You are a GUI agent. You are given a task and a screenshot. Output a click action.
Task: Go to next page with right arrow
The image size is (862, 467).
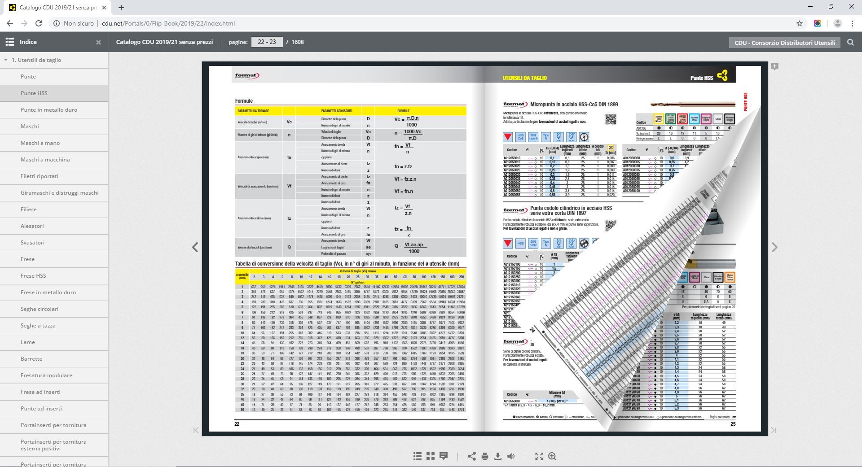[774, 247]
